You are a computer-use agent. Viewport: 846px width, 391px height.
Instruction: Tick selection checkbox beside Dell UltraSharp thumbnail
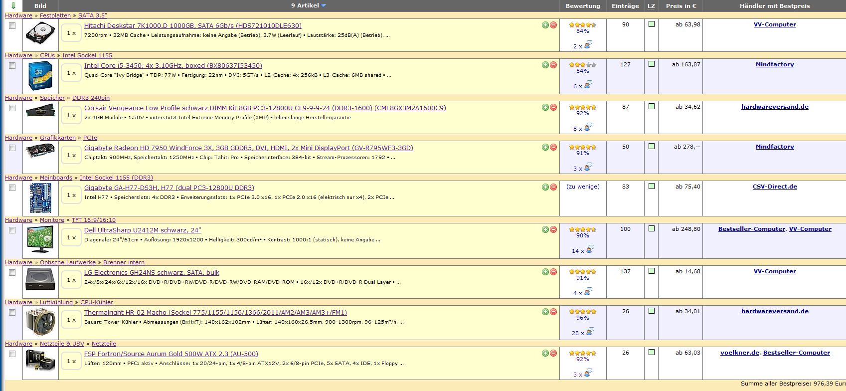(12, 230)
